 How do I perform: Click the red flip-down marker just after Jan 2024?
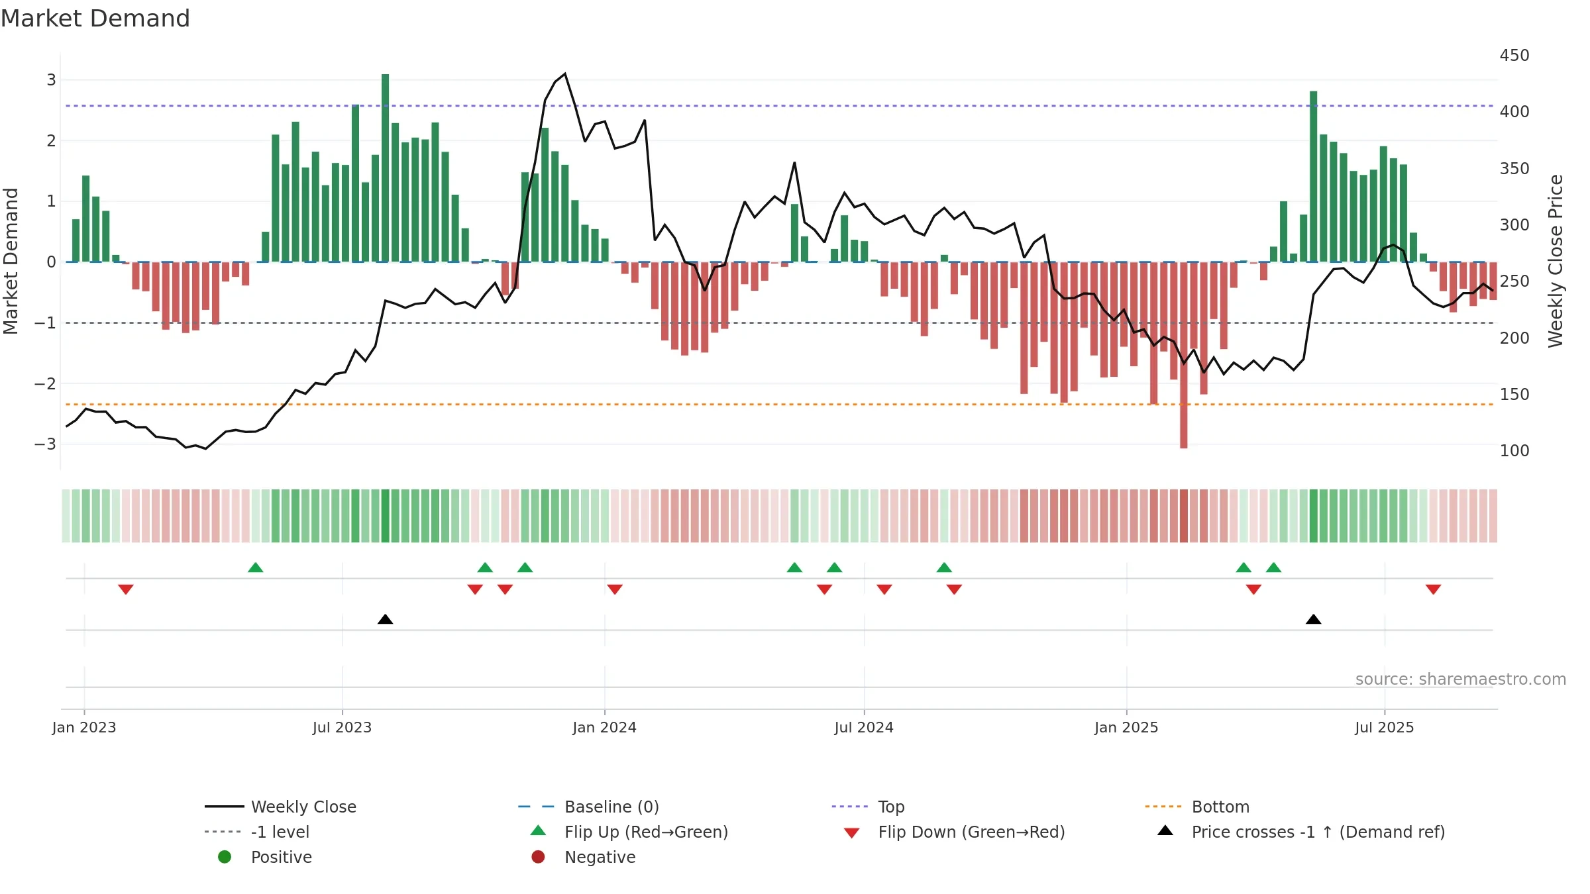(x=614, y=589)
